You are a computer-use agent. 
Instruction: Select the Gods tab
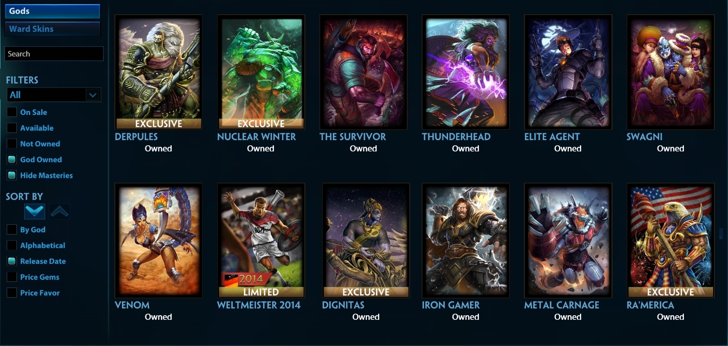click(x=52, y=11)
